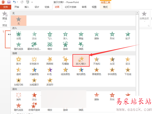152x114 pixels.
Task: Choose the entrance 随机线条 animation
Action: (19, 46)
